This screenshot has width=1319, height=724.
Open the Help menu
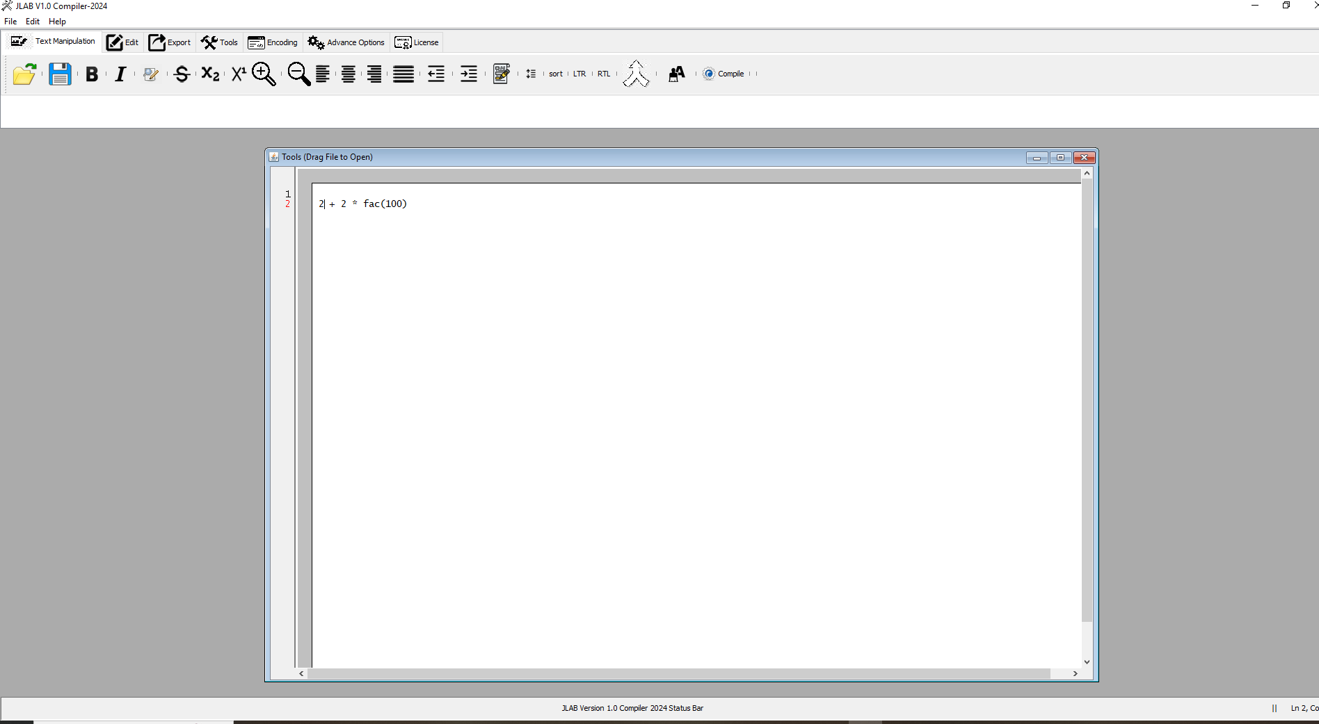(57, 22)
